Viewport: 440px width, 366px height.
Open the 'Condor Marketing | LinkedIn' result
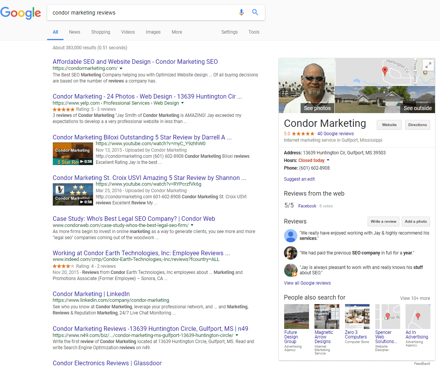[x=91, y=294]
